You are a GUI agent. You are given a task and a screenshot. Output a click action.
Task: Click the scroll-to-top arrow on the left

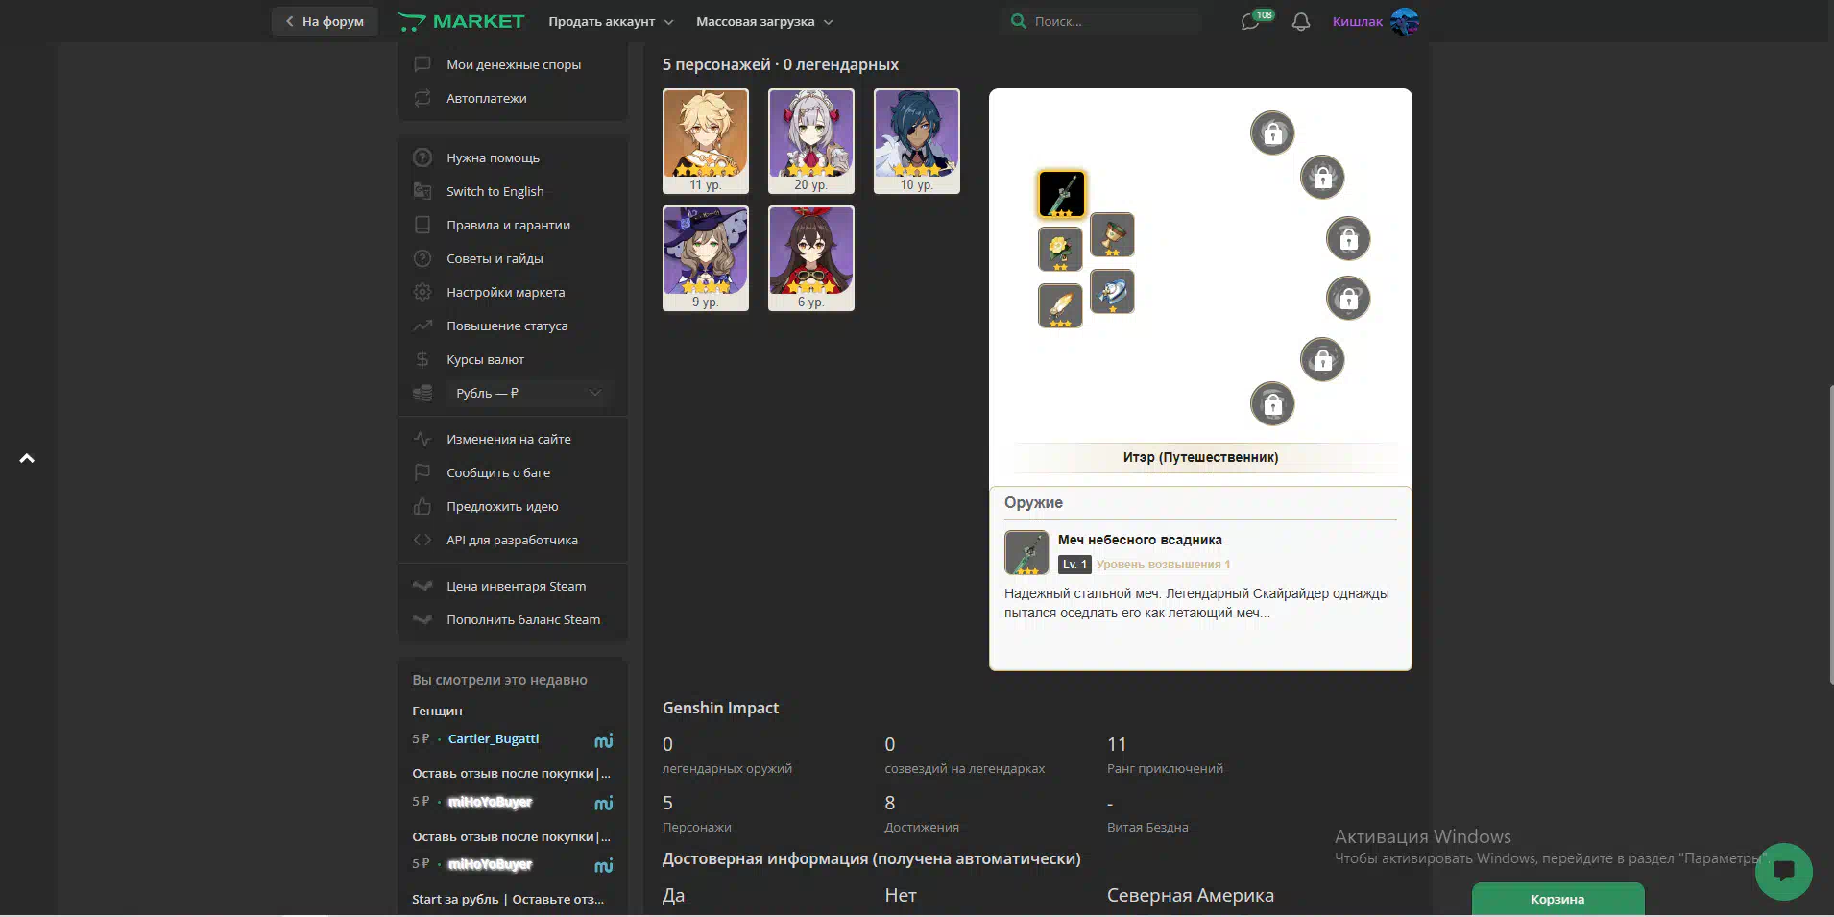click(27, 459)
